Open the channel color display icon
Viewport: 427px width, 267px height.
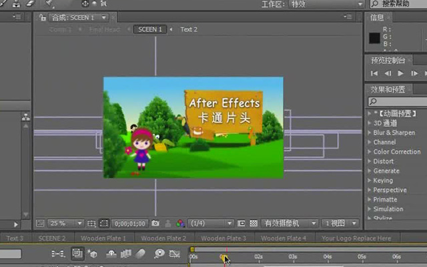[x=180, y=224]
